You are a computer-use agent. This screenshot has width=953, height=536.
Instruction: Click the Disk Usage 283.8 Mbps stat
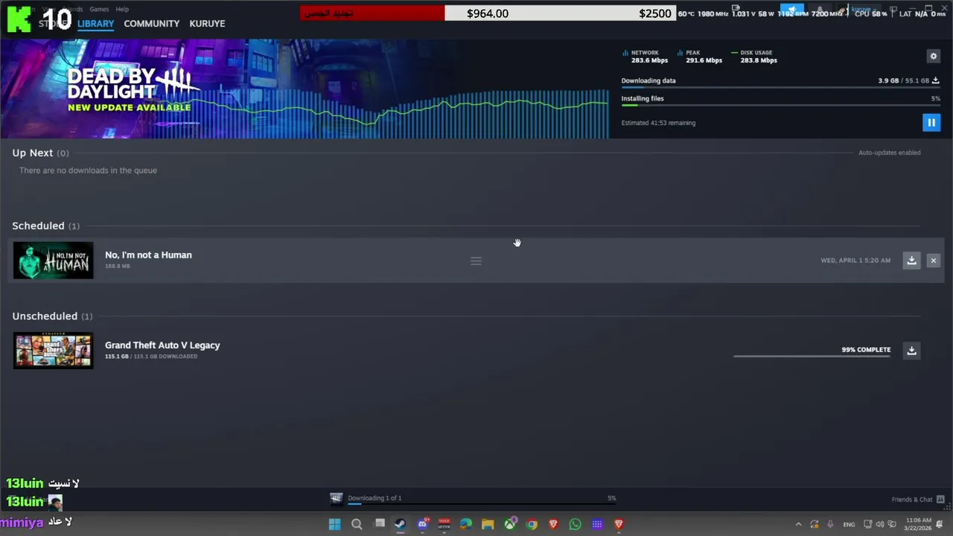755,57
